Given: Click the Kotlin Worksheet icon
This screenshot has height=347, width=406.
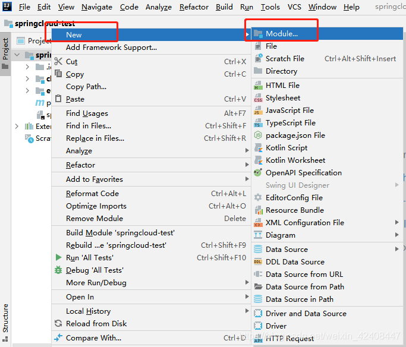Looking at the screenshot, I should point(258,160).
